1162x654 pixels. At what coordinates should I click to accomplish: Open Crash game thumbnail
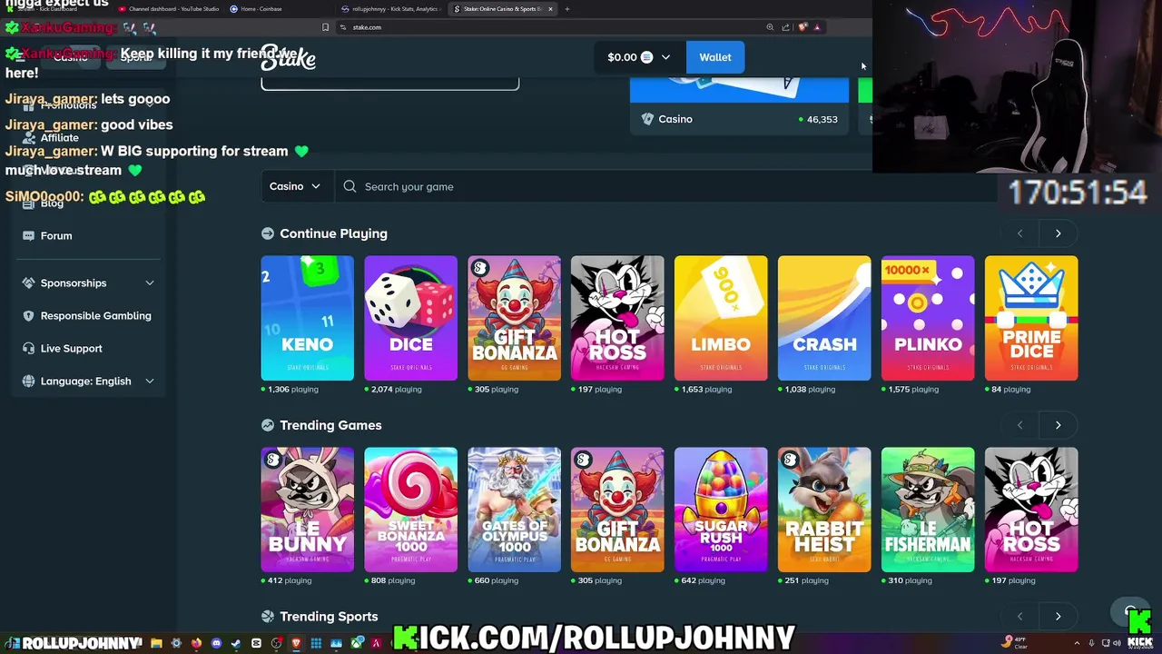[x=824, y=318]
